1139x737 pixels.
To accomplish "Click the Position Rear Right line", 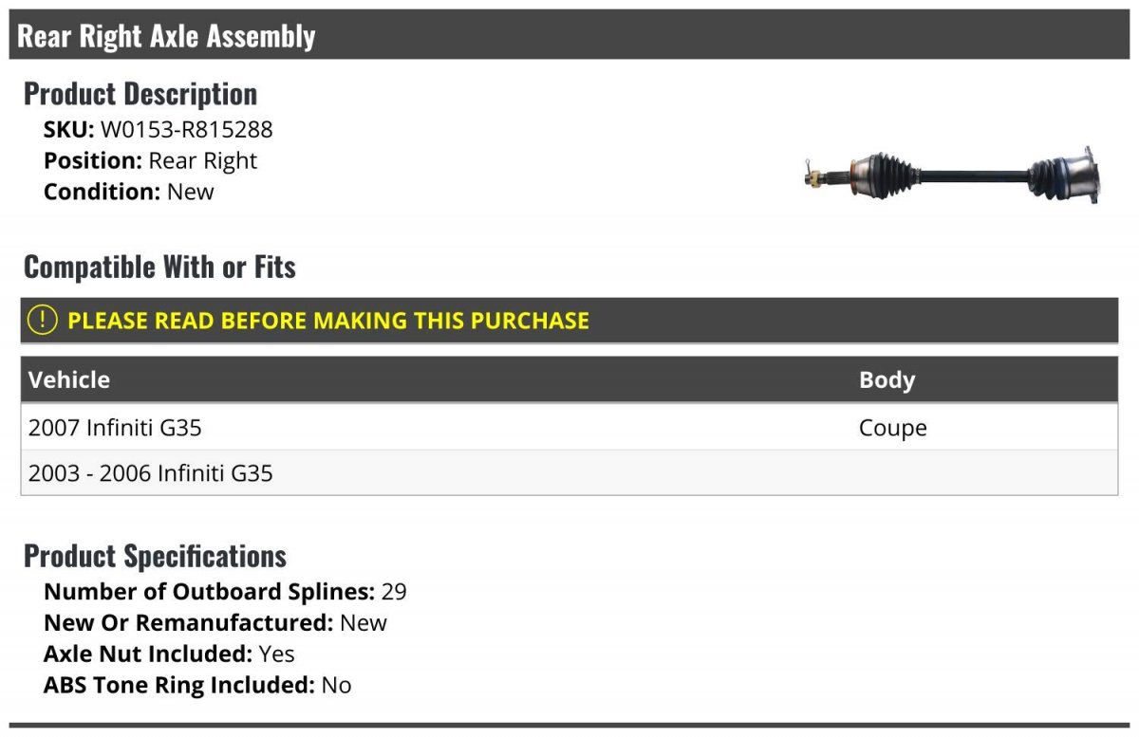I will pos(150,160).
